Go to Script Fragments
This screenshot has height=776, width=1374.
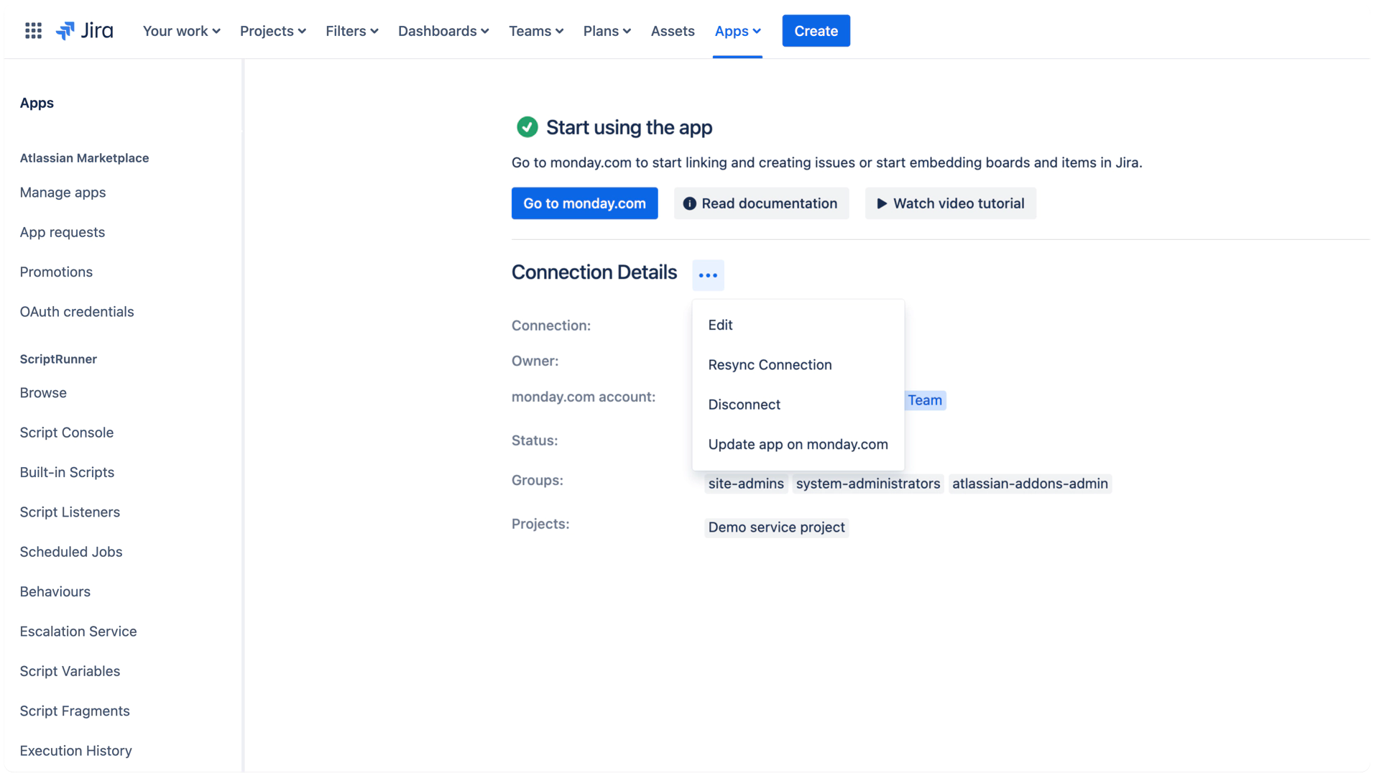coord(75,711)
